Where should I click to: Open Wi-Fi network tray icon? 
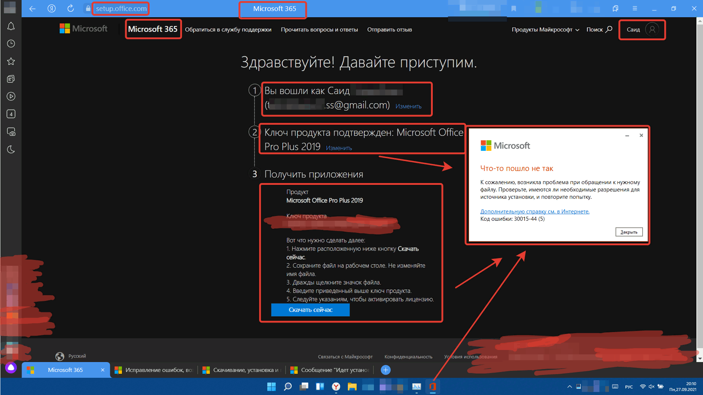[643, 387]
